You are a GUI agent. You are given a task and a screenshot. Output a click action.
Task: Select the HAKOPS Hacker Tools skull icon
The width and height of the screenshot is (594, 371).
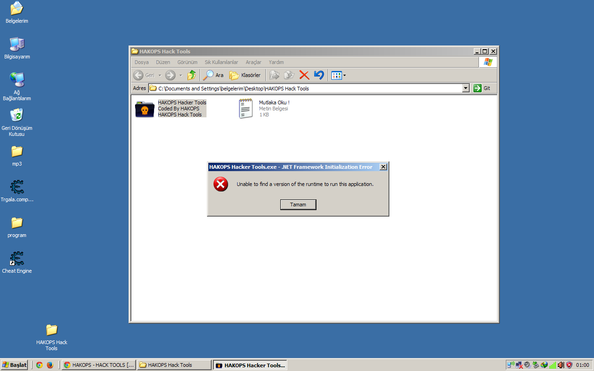tap(145, 109)
